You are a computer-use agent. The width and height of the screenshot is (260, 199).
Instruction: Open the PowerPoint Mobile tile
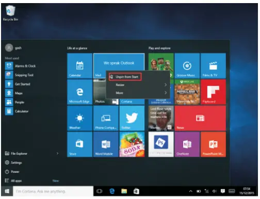click(213, 144)
